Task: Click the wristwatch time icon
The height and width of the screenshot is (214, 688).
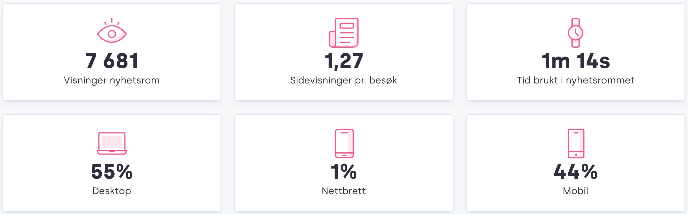Action: [x=575, y=33]
